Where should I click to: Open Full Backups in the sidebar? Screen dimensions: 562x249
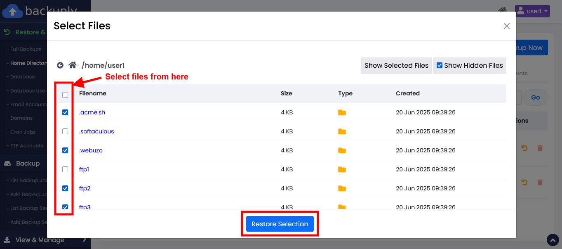pyautogui.click(x=26, y=49)
